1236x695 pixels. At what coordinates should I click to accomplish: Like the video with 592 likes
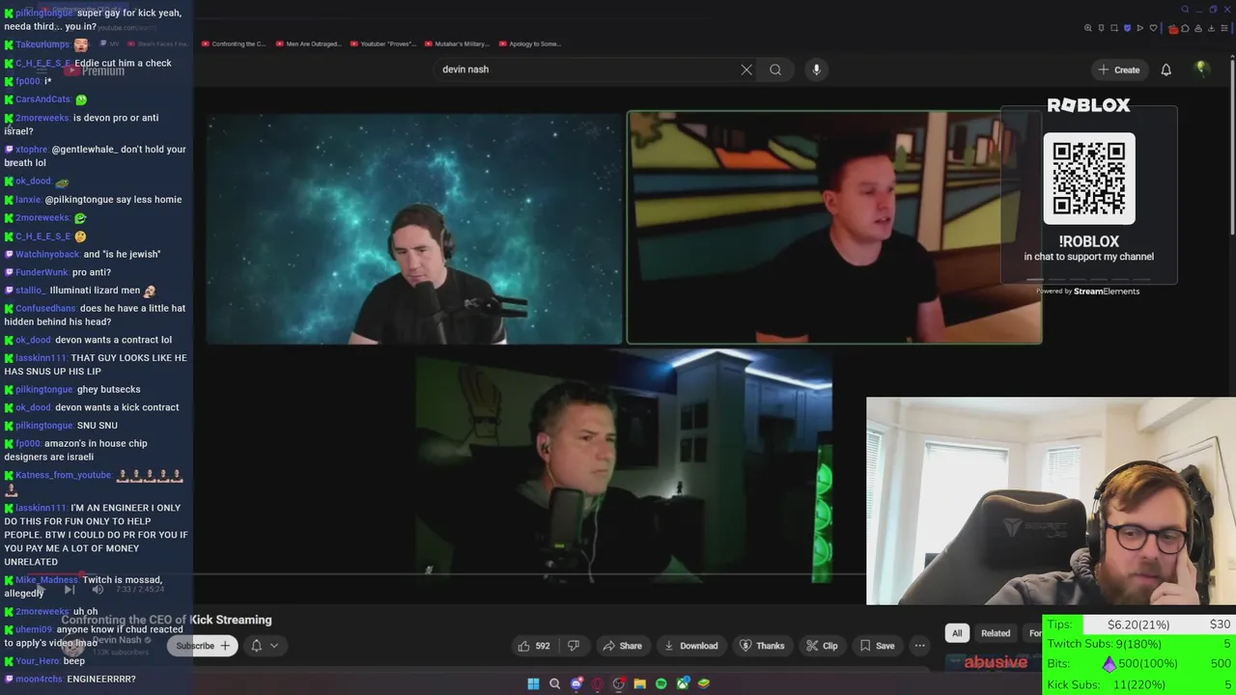(533, 646)
